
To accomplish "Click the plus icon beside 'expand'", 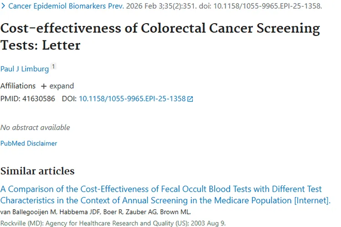I will (x=44, y=86).
